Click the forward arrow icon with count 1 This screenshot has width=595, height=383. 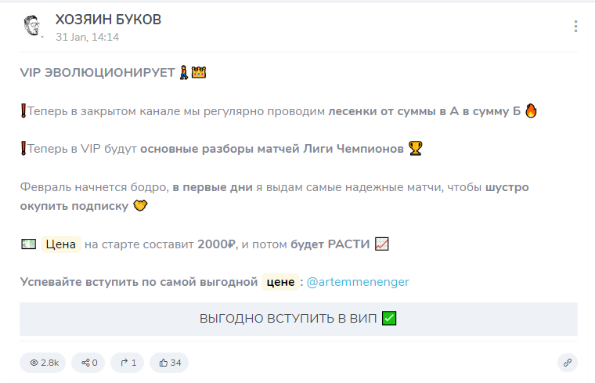pyautogui.click(x=128, y=363)
